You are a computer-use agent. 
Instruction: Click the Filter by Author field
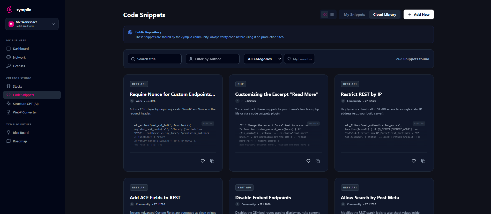tap(213, 59)
